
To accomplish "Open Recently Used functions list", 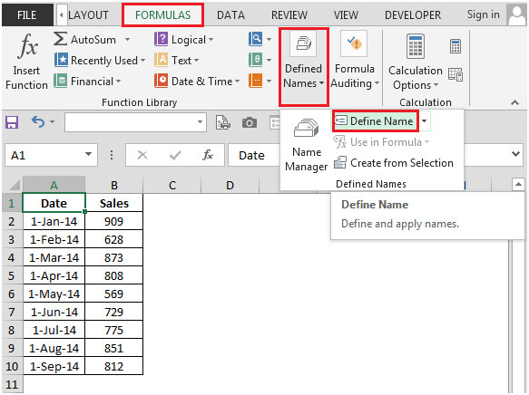I will [x=100, y=61].
